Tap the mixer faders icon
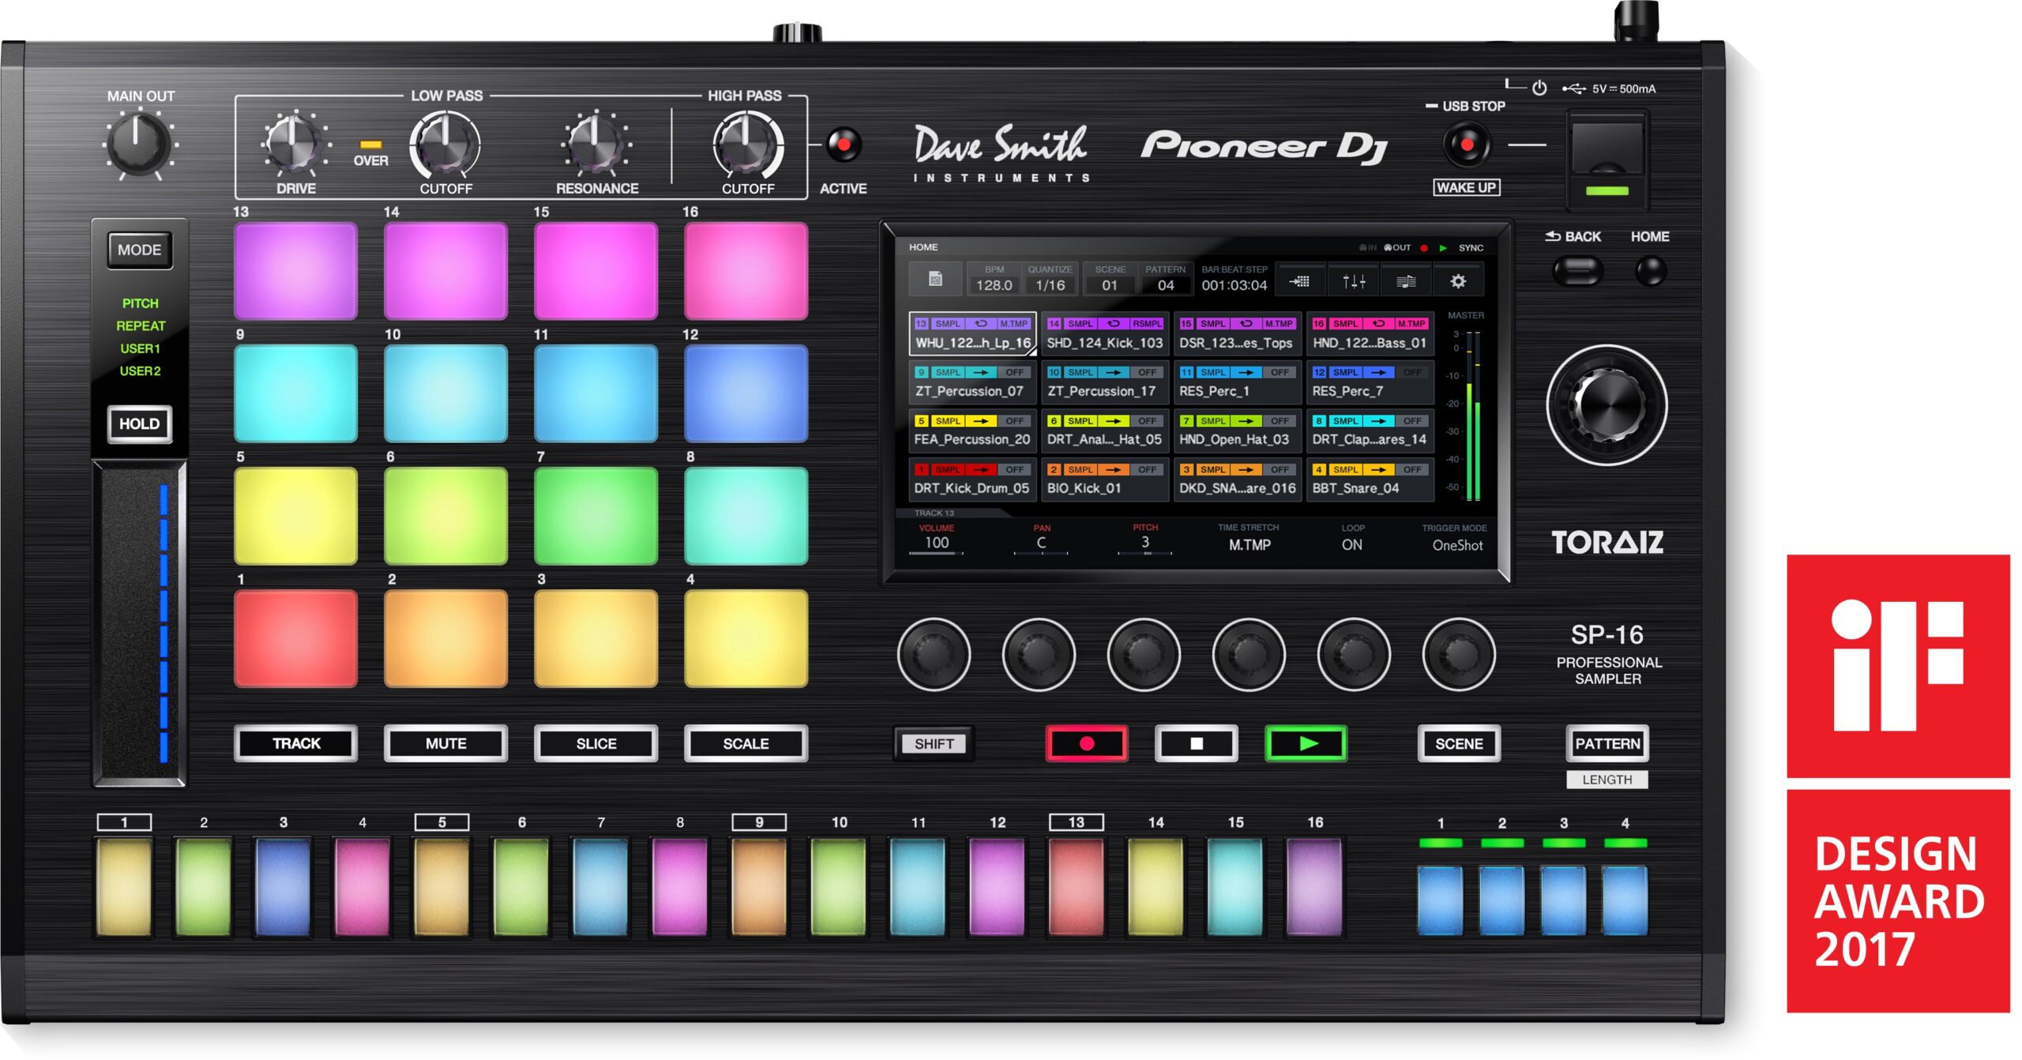Viewport: 2022px width, 1060px height. (x=1354, y=281)
